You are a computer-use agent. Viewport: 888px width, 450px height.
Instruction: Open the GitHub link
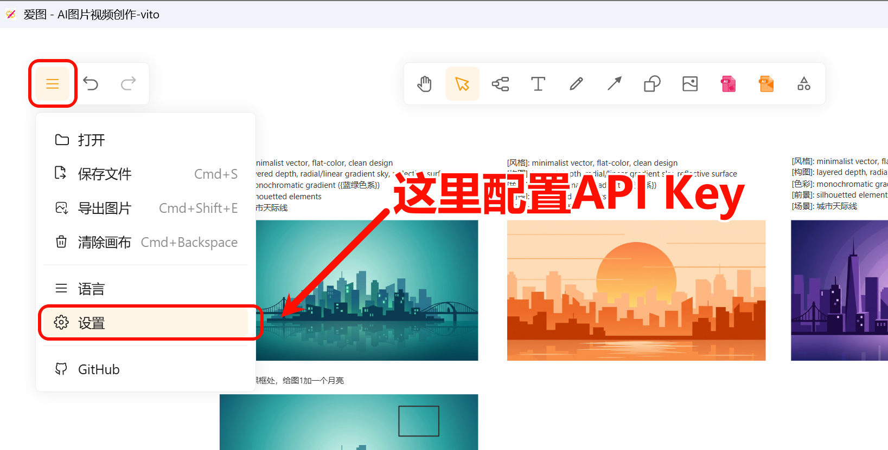(145, 369)
